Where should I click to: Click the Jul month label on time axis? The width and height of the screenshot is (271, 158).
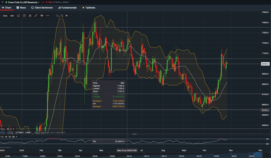tap(142, 150)
